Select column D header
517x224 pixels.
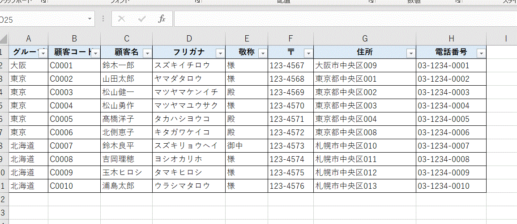[x=189, y=39]
